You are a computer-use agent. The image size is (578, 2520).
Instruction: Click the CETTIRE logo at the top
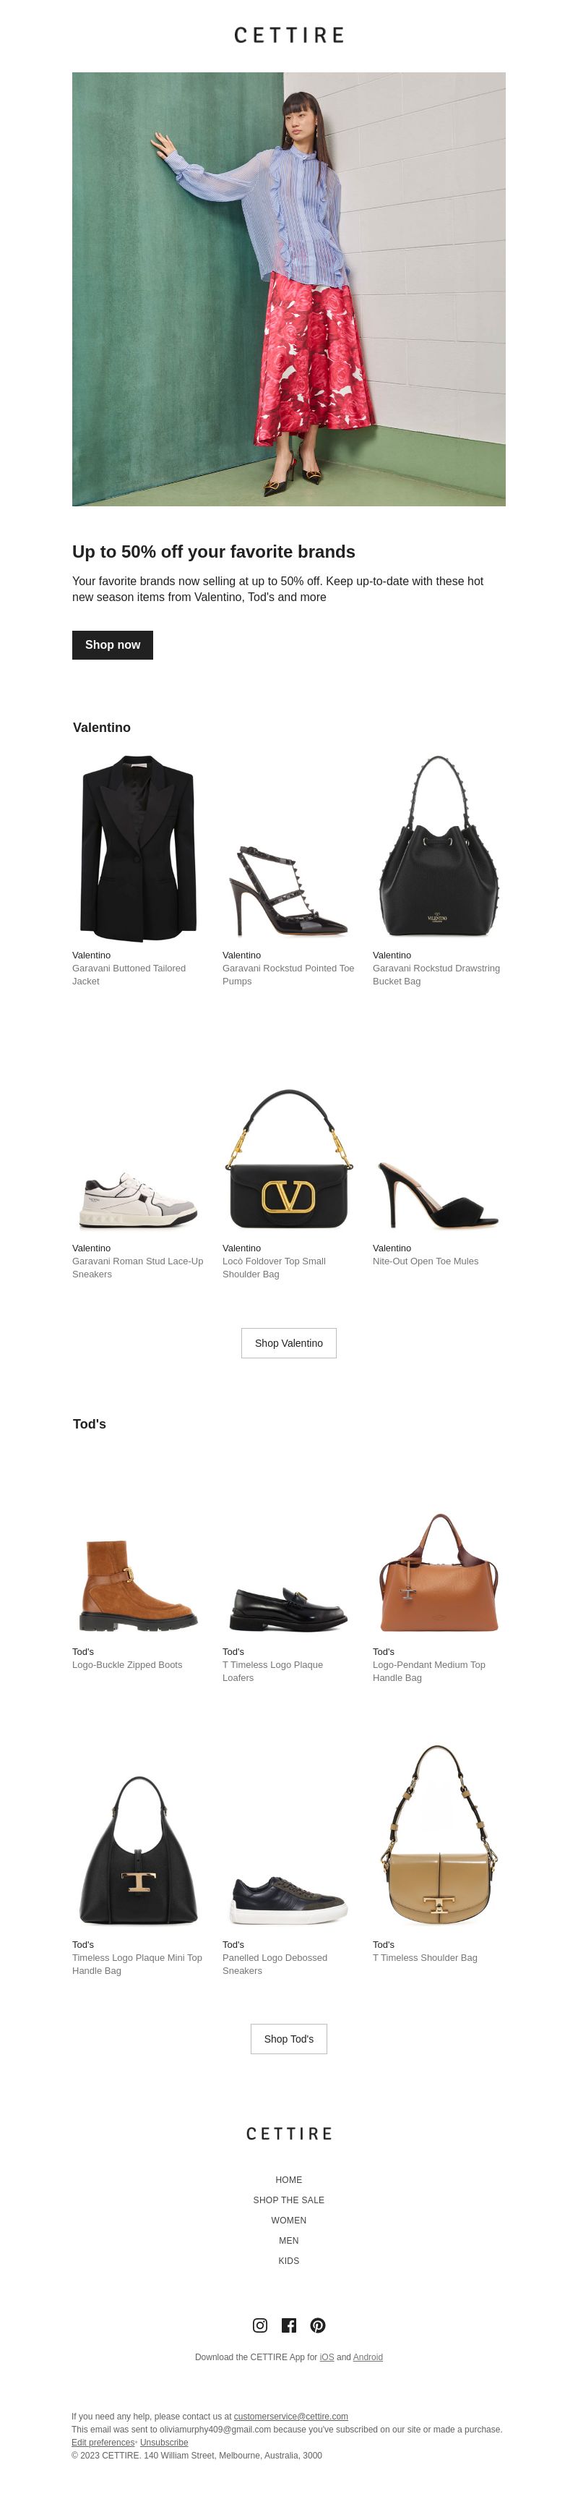tap(289, 35)
